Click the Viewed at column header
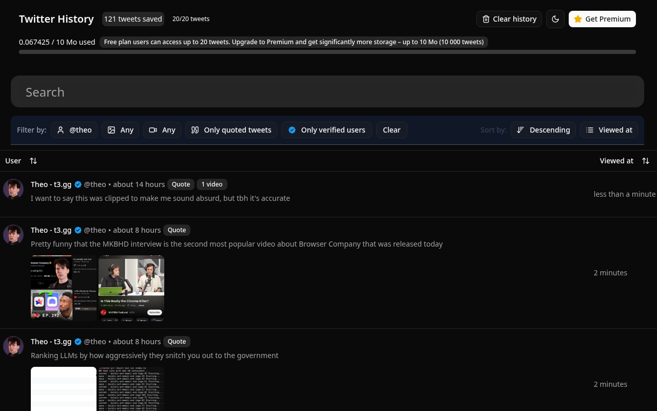 [616, 161]
